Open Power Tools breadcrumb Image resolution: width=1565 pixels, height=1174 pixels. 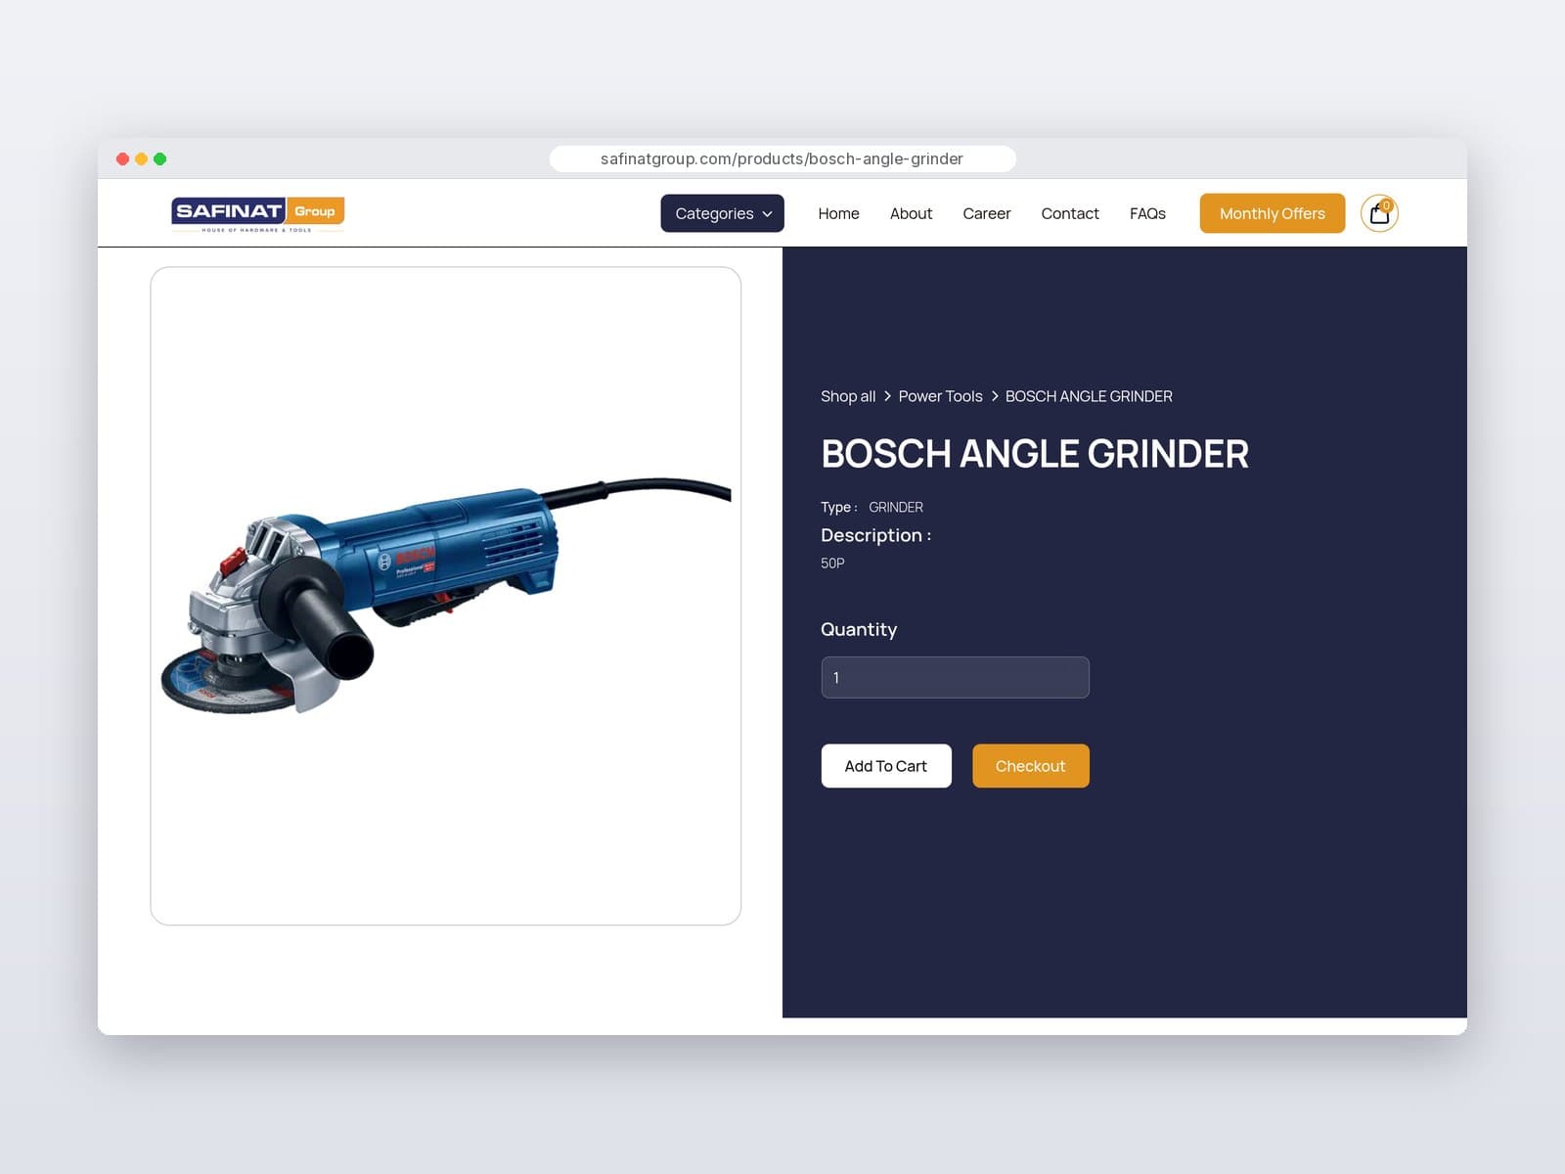940,396
